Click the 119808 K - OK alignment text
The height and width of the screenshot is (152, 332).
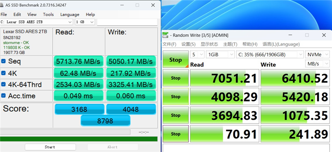point(16,48)
